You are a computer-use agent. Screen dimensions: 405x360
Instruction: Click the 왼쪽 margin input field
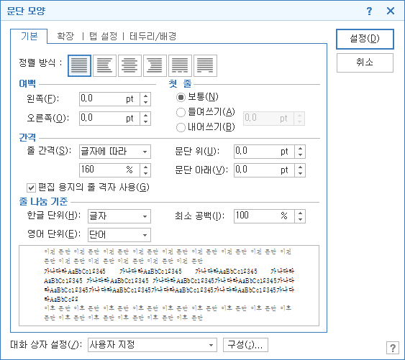pyautogui.click(x=109, y=99)
